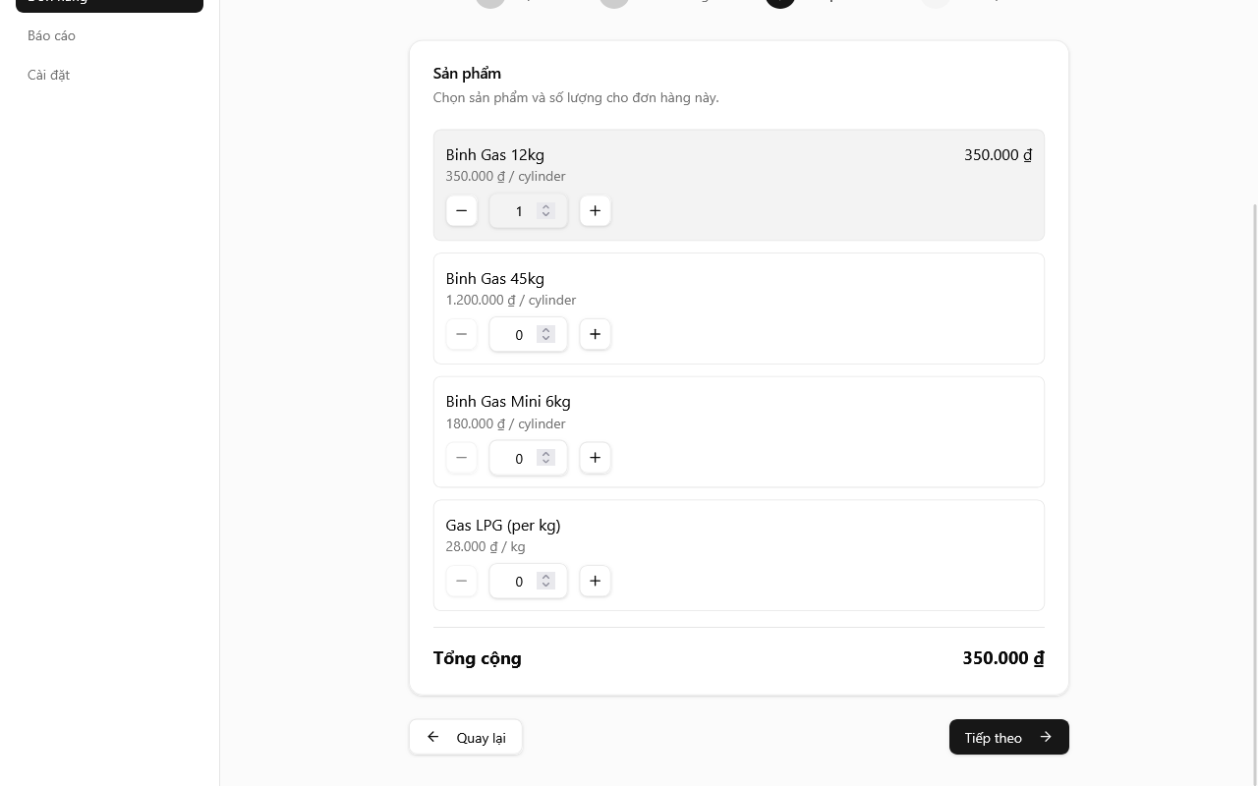Click spinner arrows in Gas LPG quantity field

click(x=545, y=582)
